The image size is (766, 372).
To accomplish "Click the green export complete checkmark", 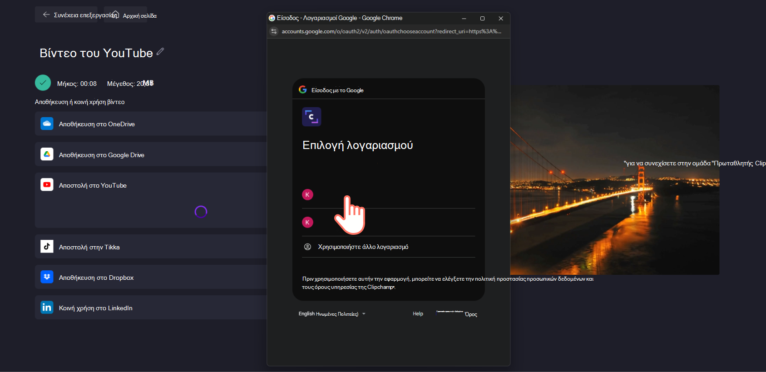I will click(x=43, y=83).
